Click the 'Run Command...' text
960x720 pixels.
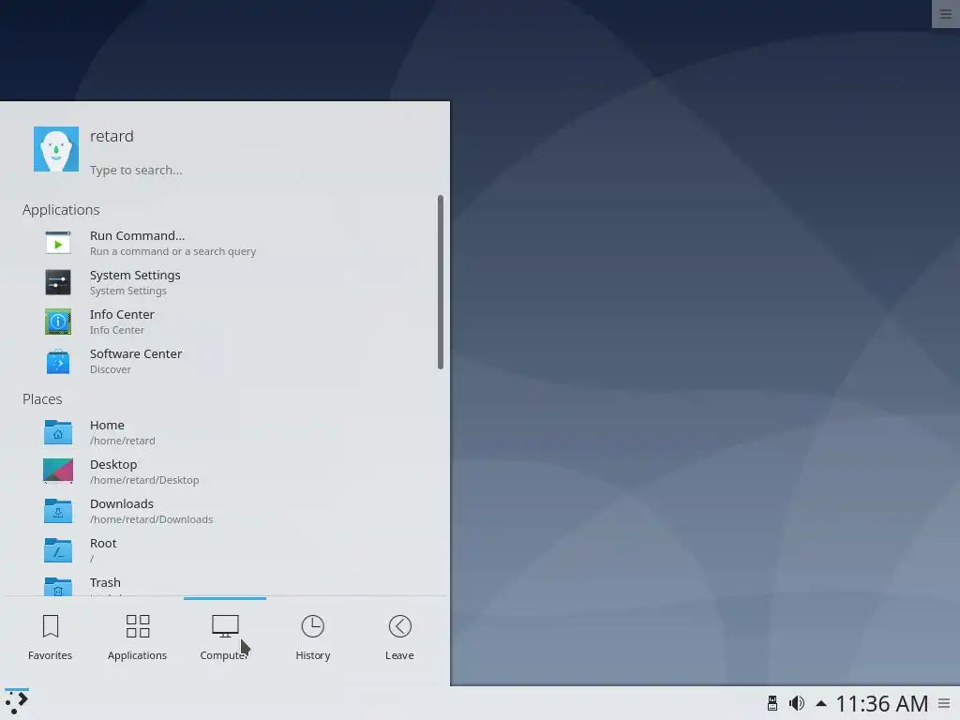pyautogui.click(x=137, y=235)
